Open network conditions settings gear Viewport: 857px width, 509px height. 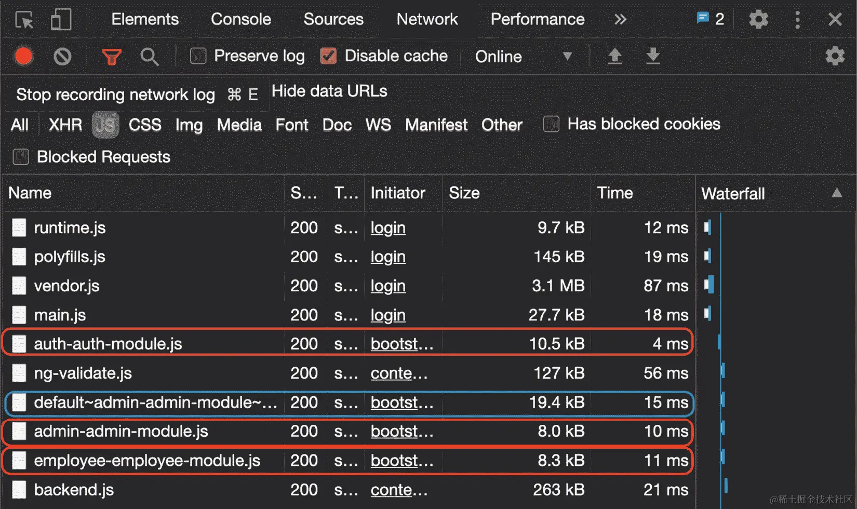coord(835,57)
